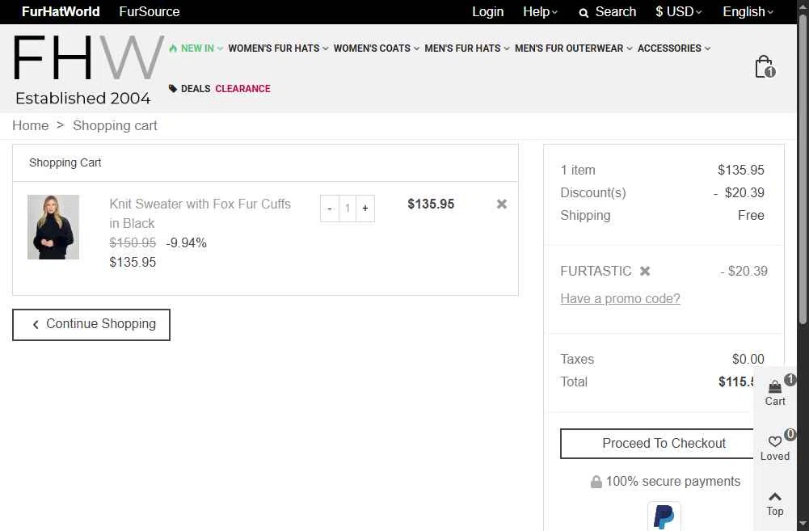Expand the NEW IN menu
This screenshot has height=531, width=809.
tap(196, 48)
